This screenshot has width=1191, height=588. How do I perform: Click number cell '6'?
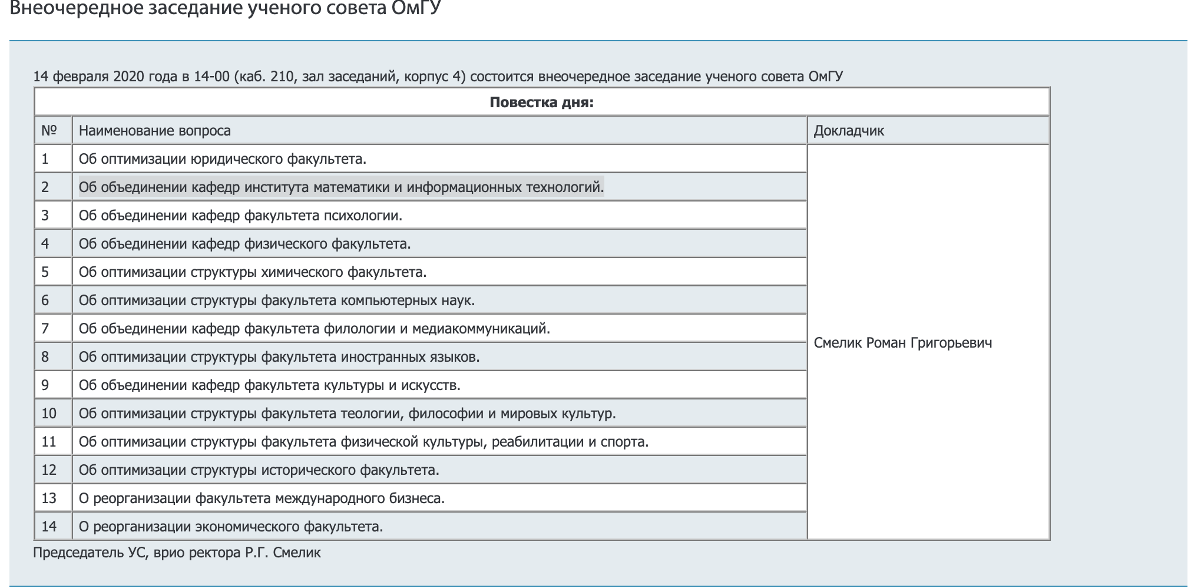(x=54, y=300)
